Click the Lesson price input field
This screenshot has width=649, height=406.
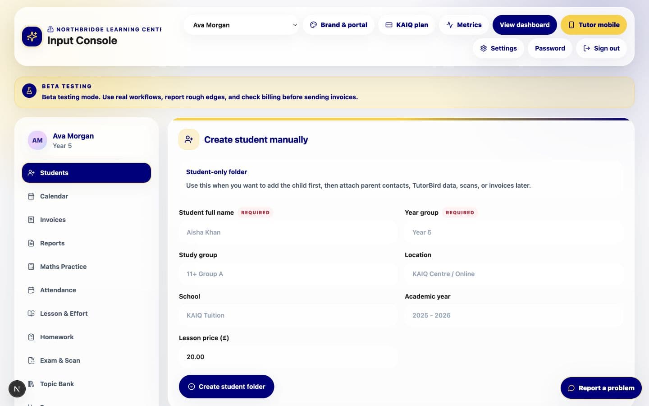288,357
